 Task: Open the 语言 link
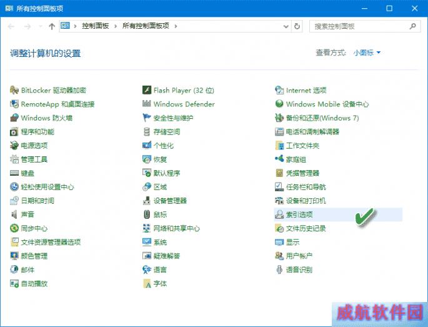pos(160,269)
